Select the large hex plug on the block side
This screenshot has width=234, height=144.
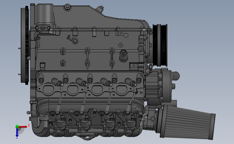click(124, 56)
